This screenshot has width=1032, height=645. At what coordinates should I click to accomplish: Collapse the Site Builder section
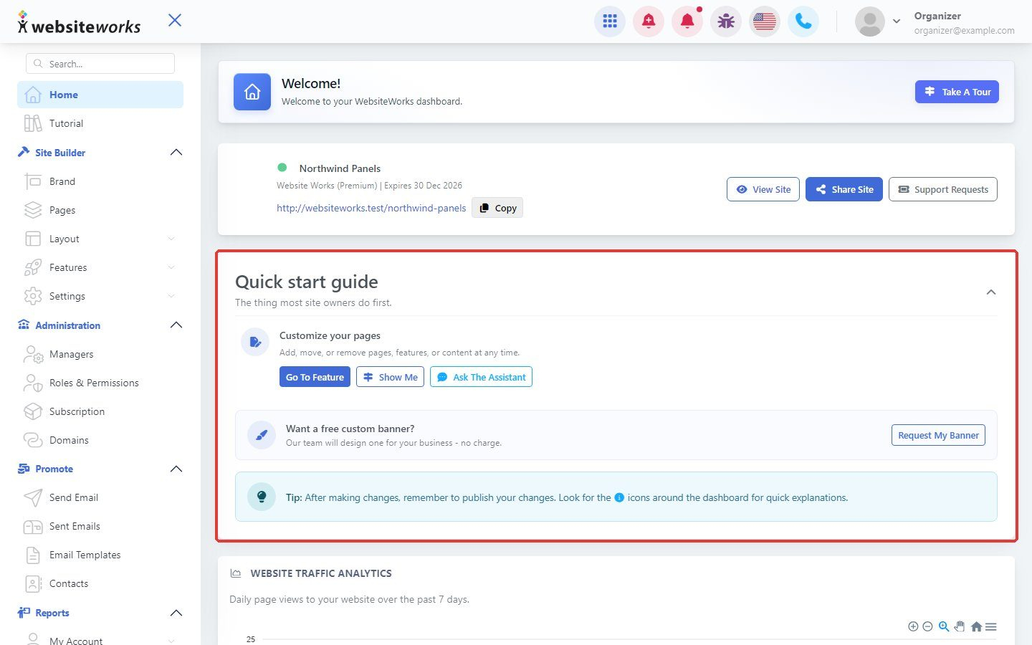click(x=176, y=153)
